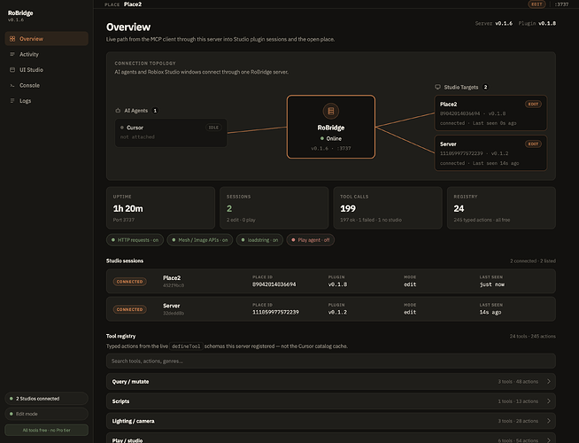This screenshot has width=579, height=443.
Task: Open the Lighting / camera registry row
Action: pyautogui.click(x=331, y=421)
